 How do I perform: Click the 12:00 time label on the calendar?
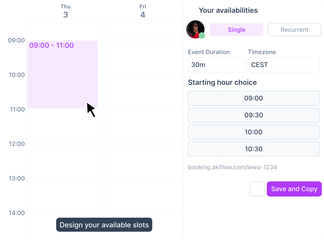pyautogui.click(x=17, y=144)
